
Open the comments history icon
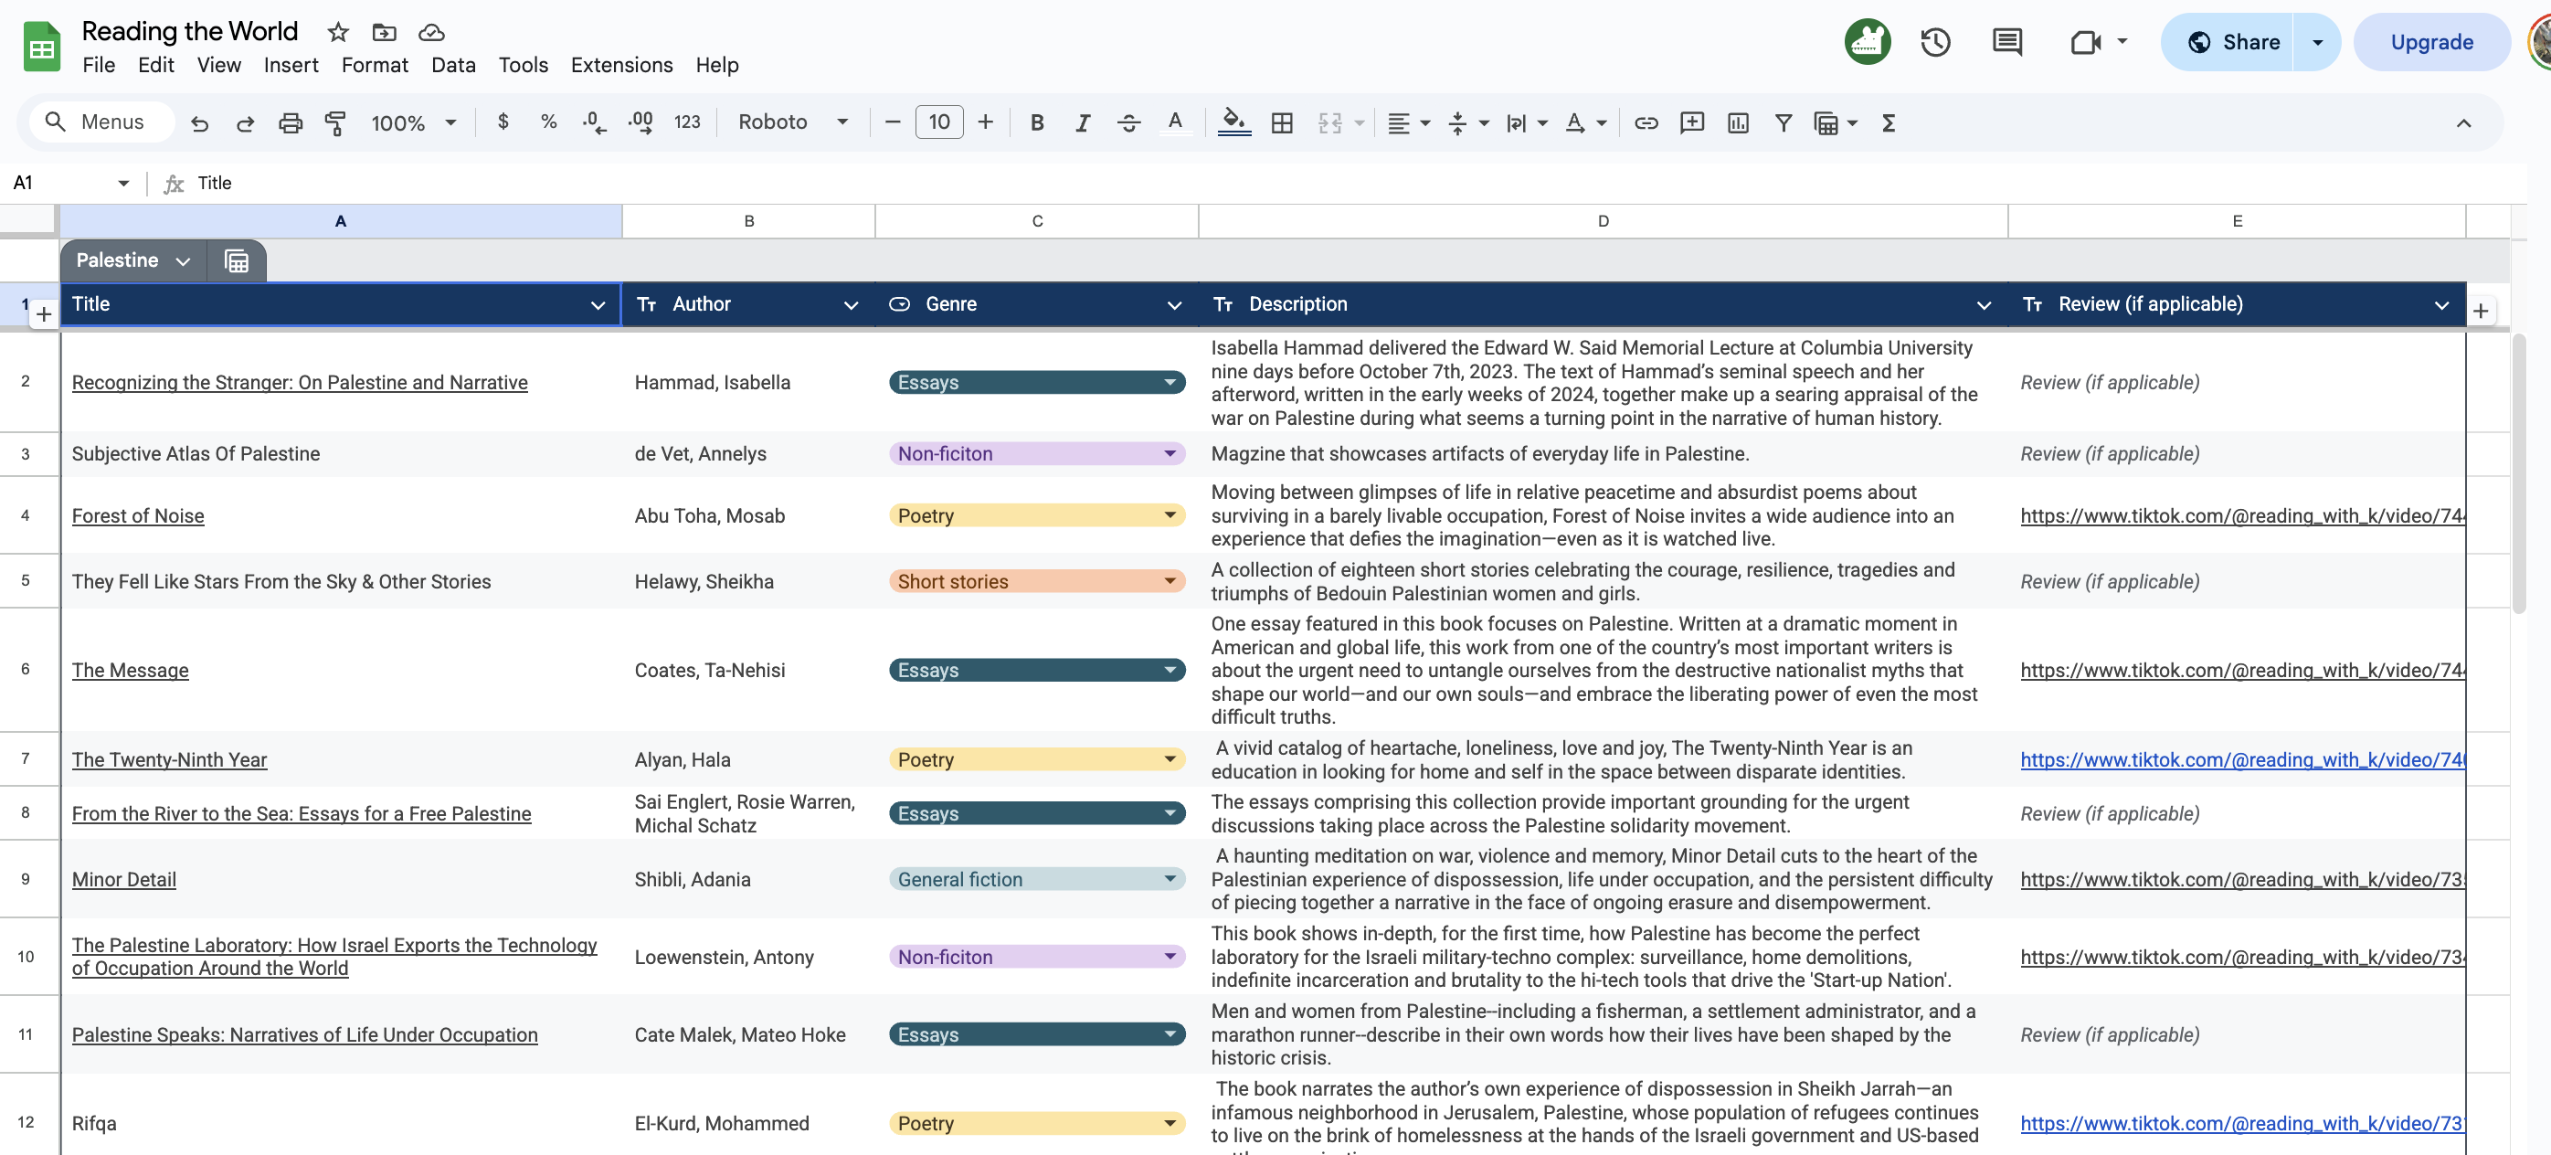click(2007, 43)
